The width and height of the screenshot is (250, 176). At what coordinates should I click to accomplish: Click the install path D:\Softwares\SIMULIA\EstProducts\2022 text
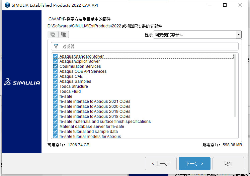pyautogui.click(x=84, y=26)
